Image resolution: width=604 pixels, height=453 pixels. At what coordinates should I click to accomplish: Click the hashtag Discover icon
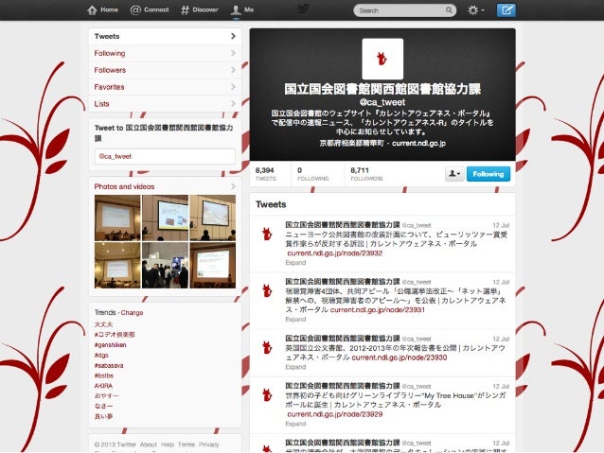(x=185, y=10)
